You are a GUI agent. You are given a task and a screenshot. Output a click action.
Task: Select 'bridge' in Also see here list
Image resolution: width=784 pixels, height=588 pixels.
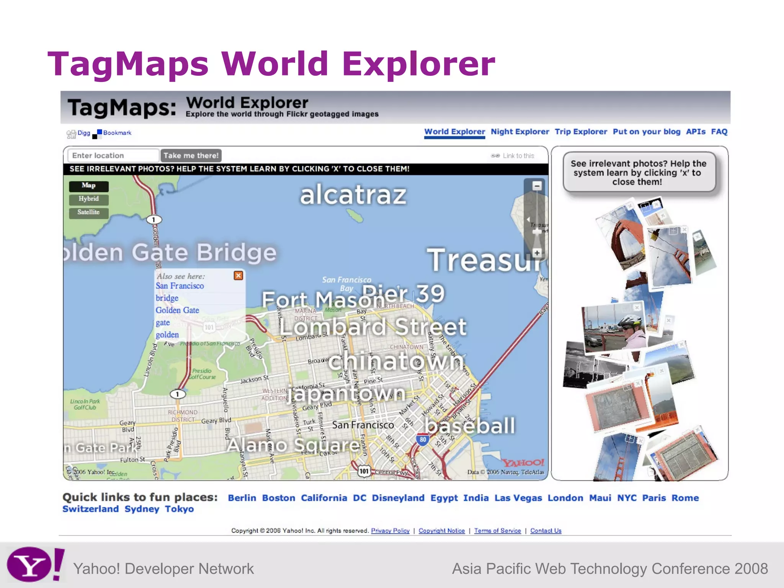tap(167, 298)
